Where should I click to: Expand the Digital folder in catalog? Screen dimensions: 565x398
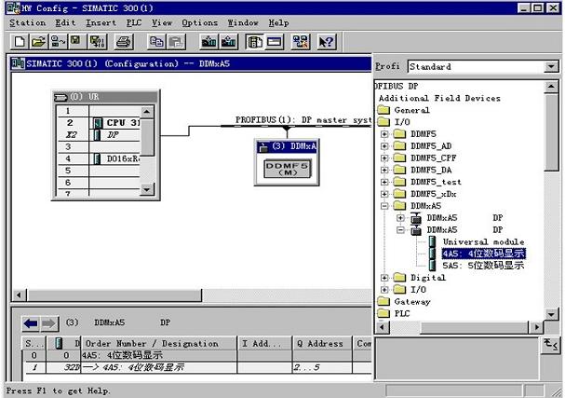coord(385,278)
